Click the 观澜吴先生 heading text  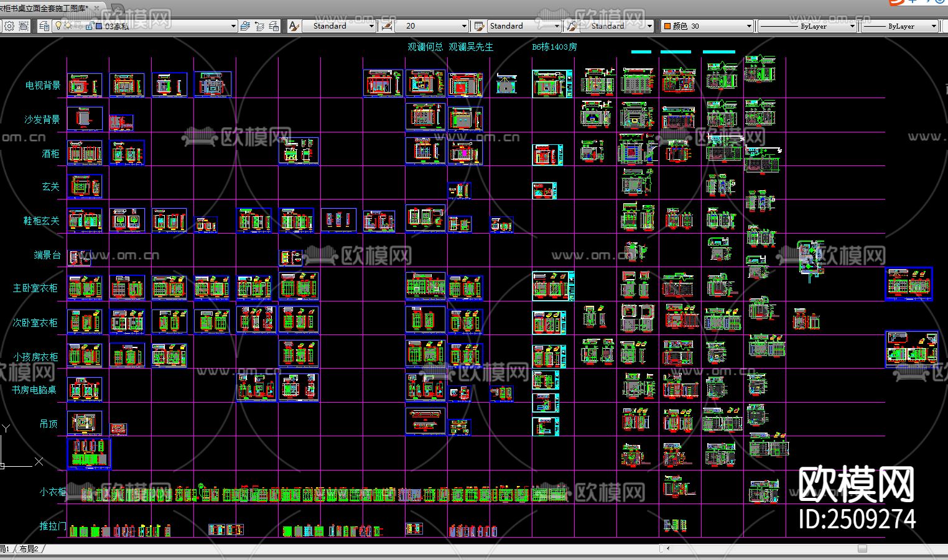pyautogui.click(x=471, y=47)
